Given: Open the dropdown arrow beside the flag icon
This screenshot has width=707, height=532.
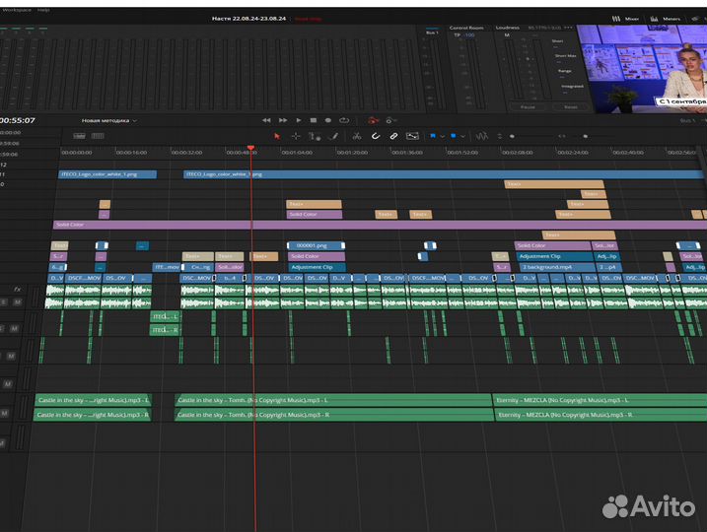Looking at the screenshot, I should click(442, 136).
